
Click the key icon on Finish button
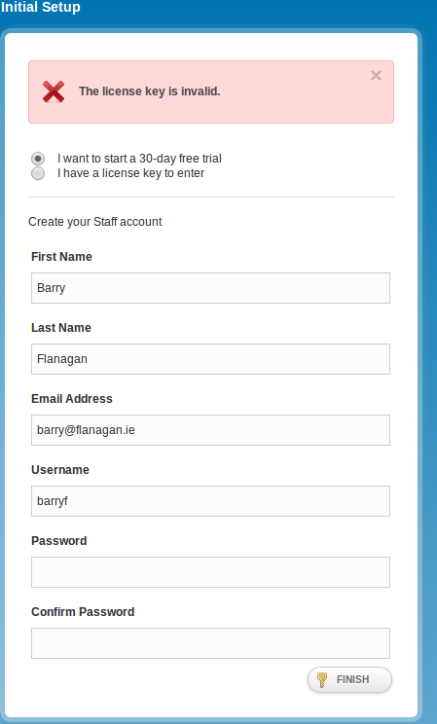(322, 679)
